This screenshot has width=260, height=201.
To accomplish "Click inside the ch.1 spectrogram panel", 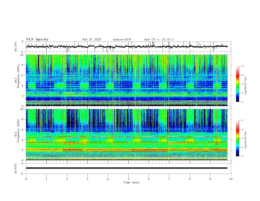I will point(127,80).
